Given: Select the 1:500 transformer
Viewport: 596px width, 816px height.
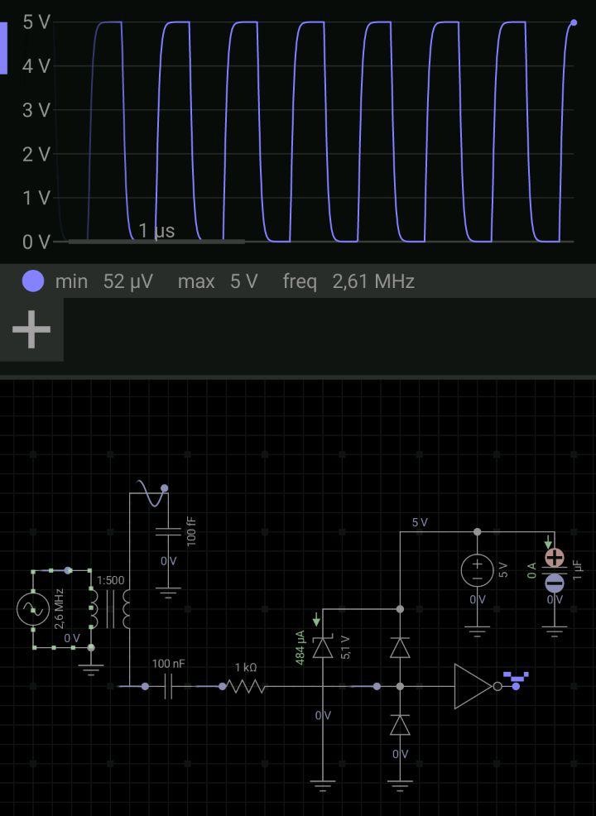Looking at the screenshot, I should (x=110, y=609).
